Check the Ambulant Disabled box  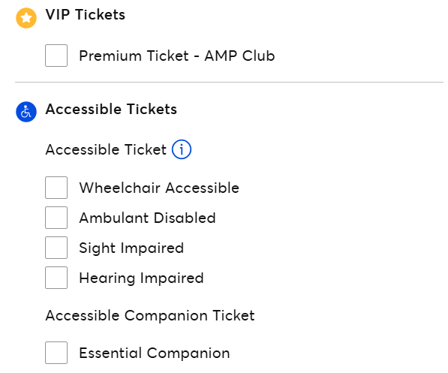click(56, 218)
